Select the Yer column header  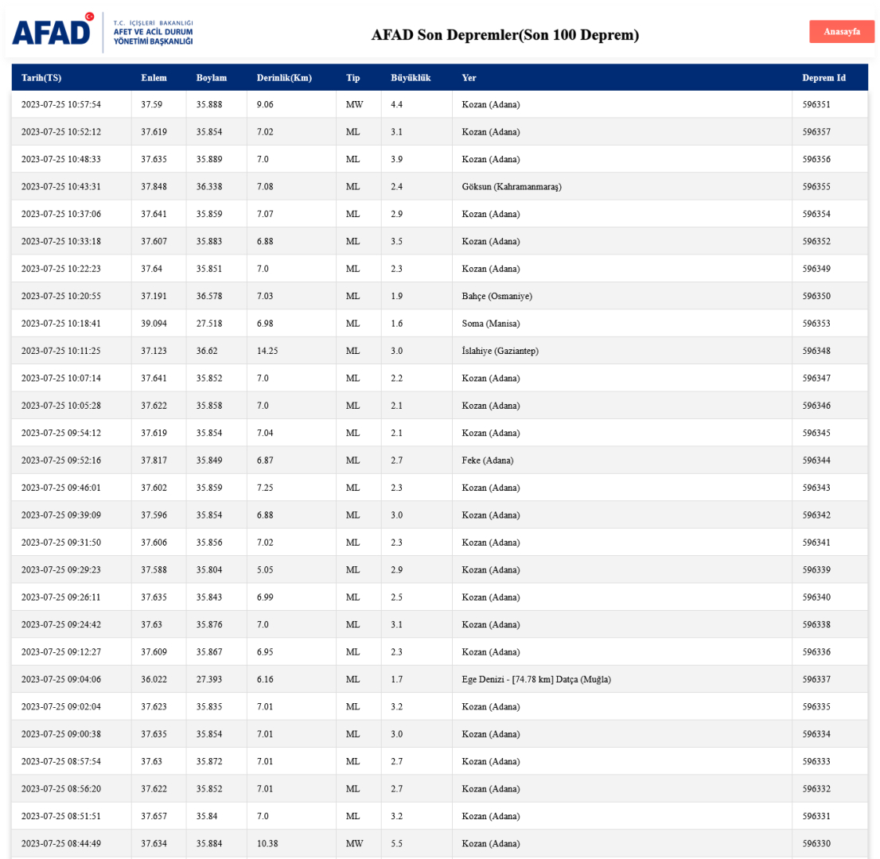pos(469,78)
